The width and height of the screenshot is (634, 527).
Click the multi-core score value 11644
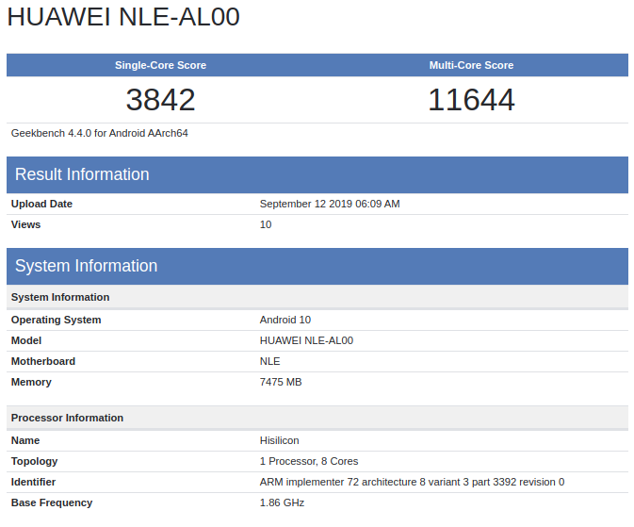pyautogui.click(x=471, y=100)
